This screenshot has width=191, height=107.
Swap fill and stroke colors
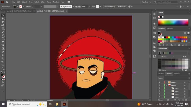point(4,72)
